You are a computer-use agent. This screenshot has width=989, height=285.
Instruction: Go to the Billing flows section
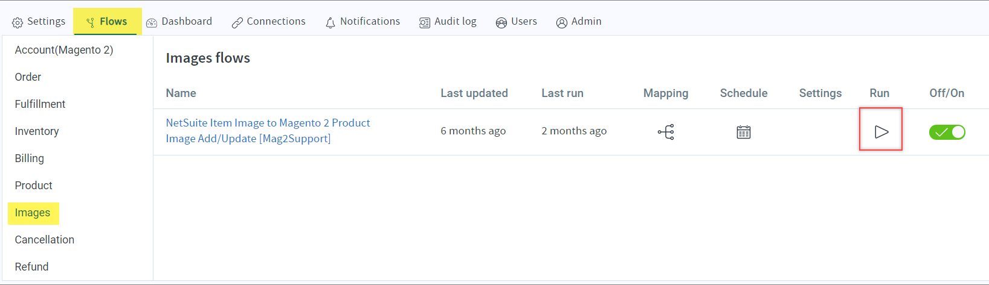point(30,158)
